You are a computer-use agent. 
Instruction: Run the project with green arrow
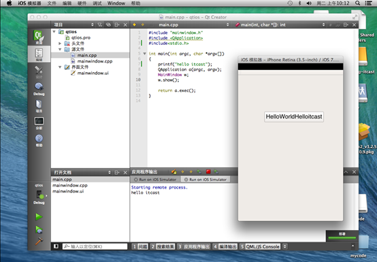click(x=39, y=217)
